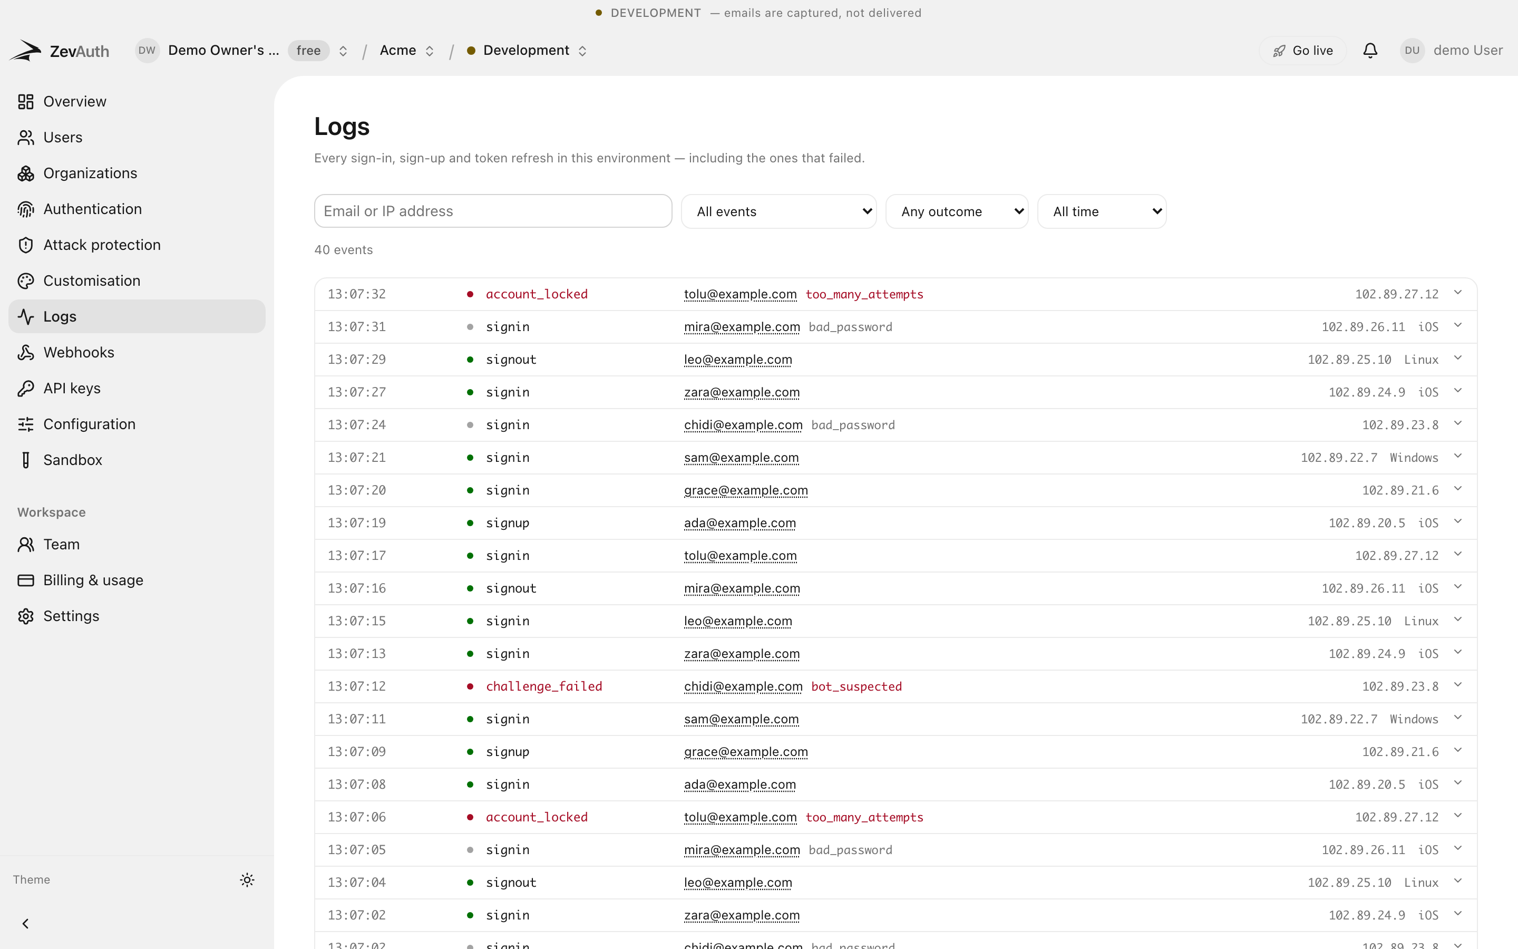
Task: Click the Users people icon
Action: (x=26, y=138)
